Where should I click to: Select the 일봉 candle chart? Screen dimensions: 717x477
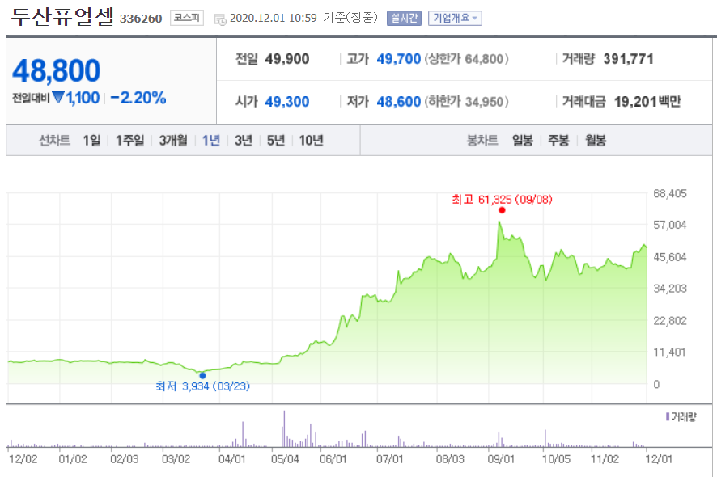point(522,141)
